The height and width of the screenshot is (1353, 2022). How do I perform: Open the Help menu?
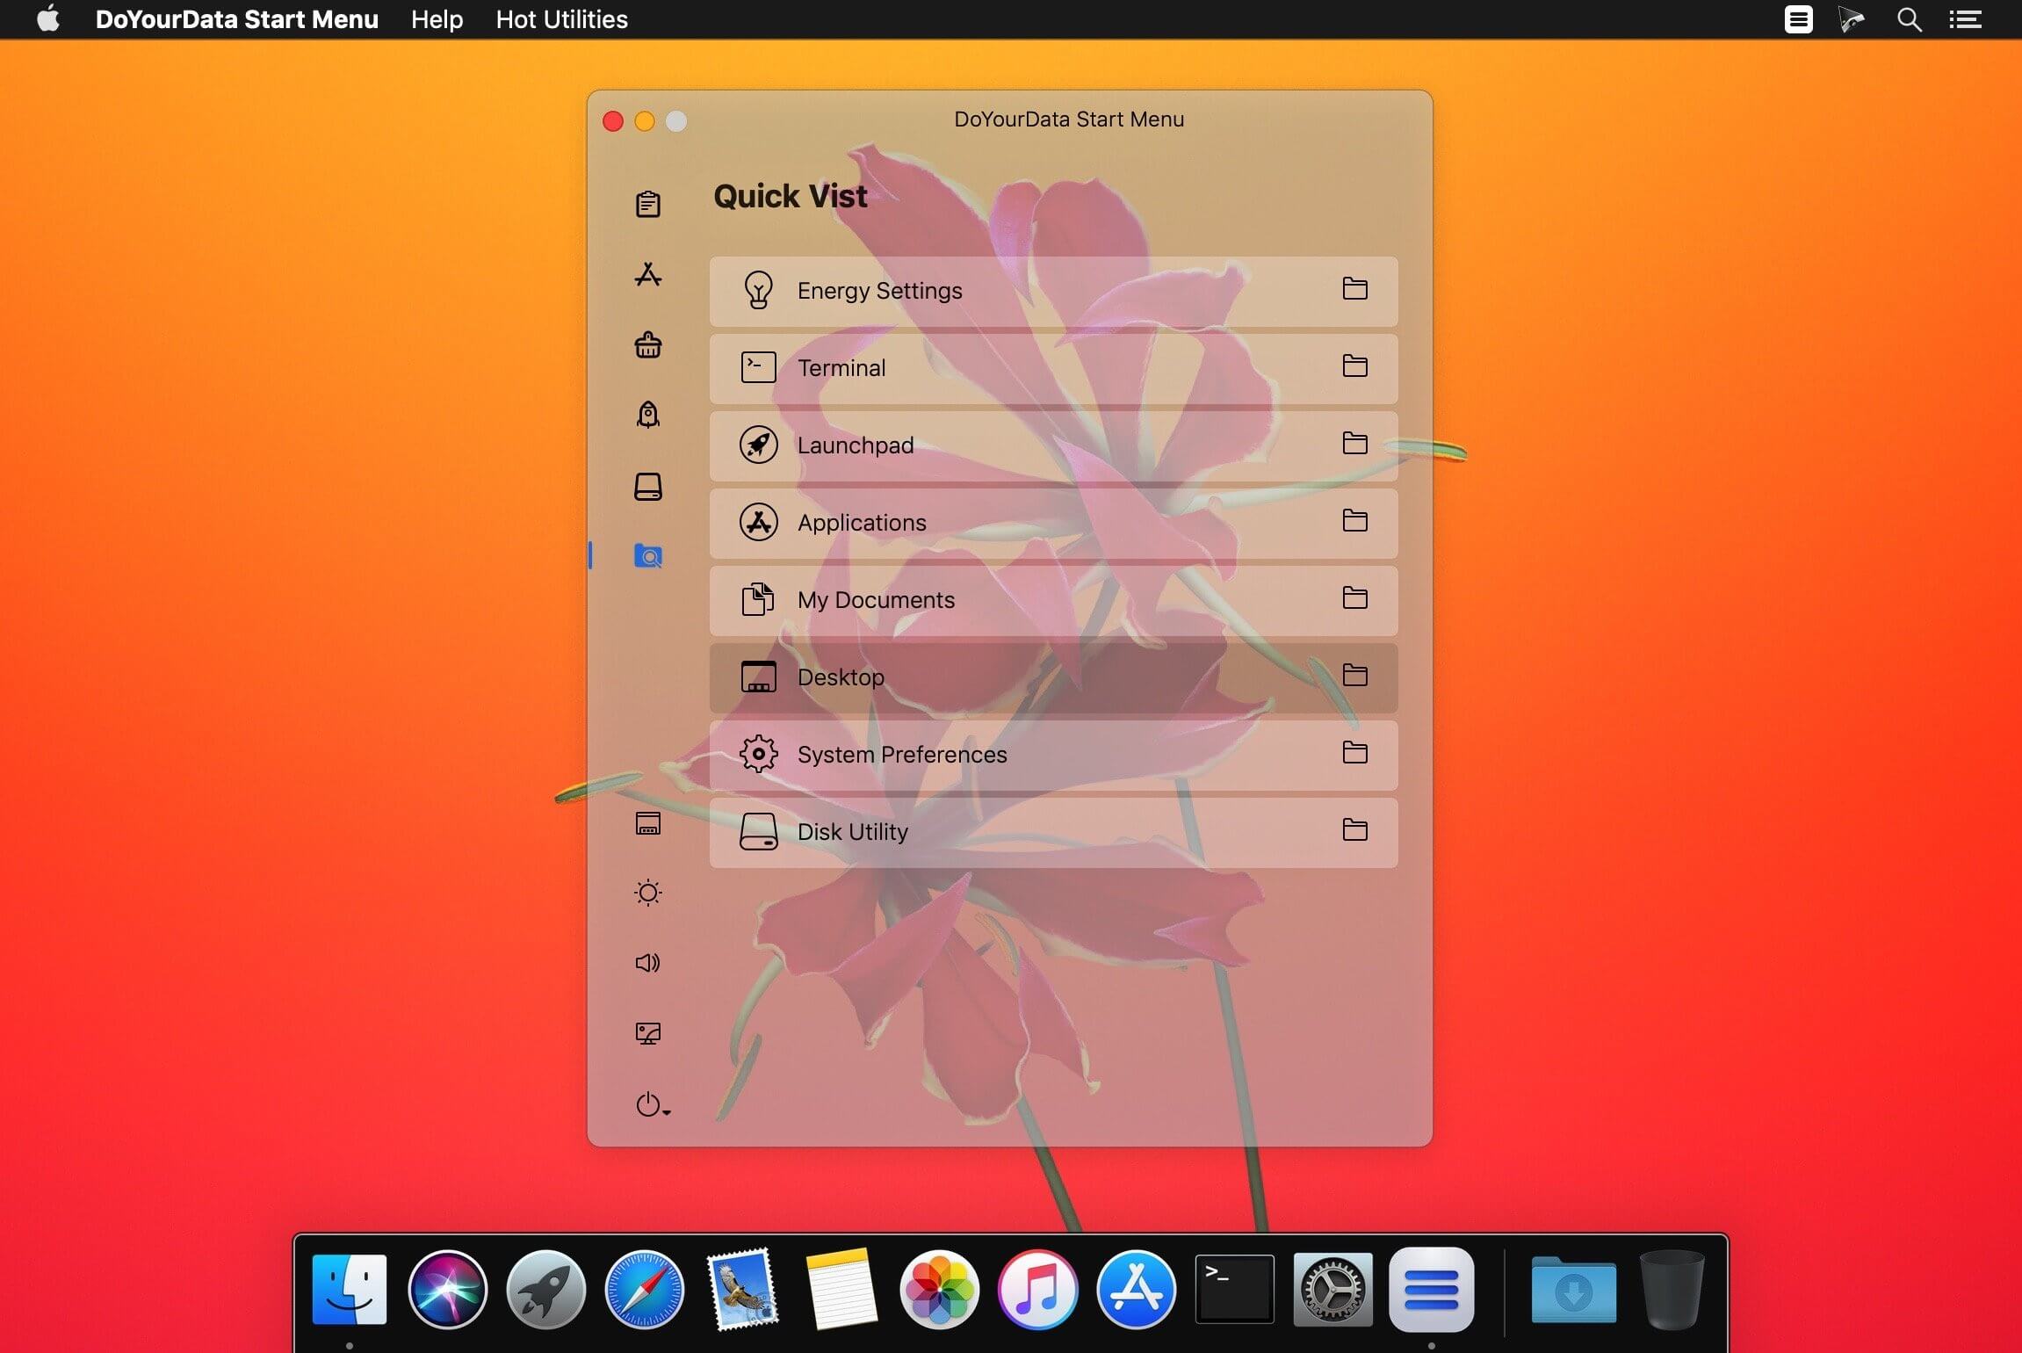pyautogui.click(x=437, y=19)
